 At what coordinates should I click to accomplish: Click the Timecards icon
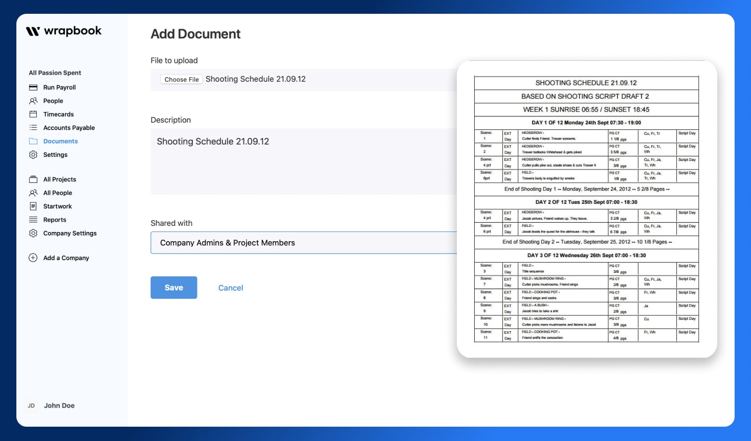click(33, 114)
